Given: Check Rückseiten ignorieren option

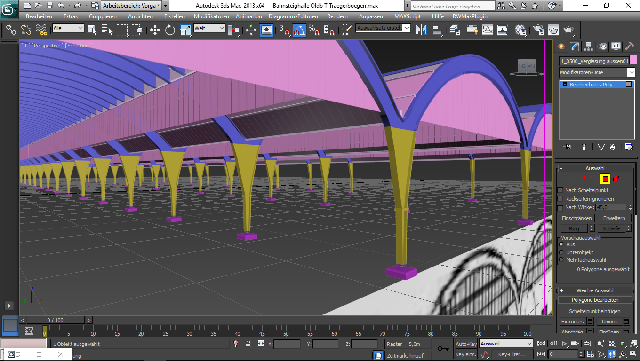Looking at the screenshot, I should [x=560, y=199].
